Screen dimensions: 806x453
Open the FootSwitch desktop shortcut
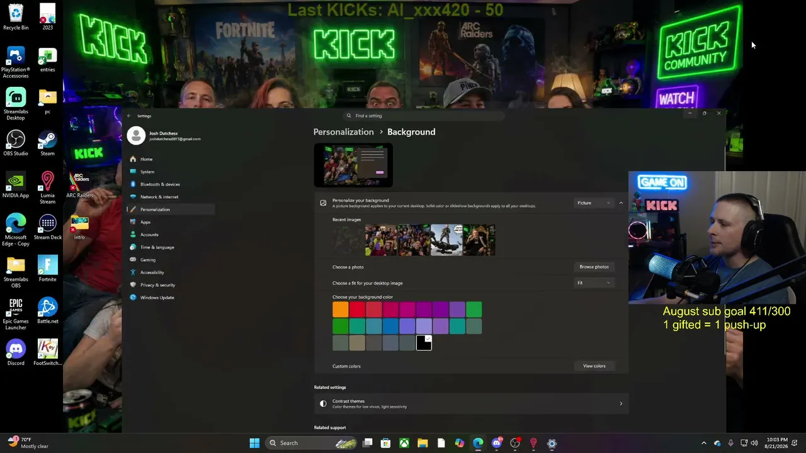pos(48,353)
